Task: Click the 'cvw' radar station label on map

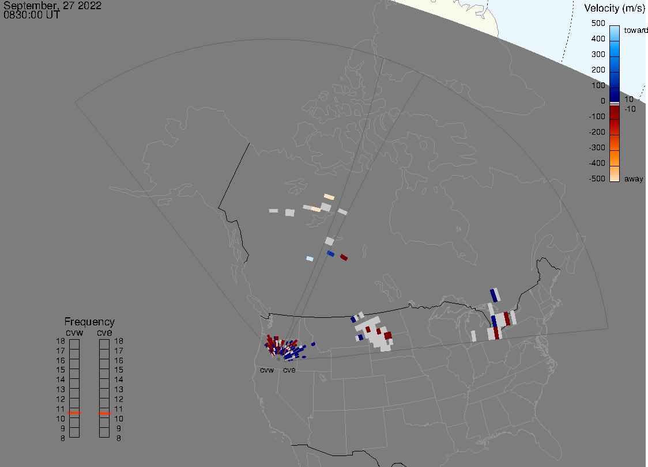Action: point(266,370)
